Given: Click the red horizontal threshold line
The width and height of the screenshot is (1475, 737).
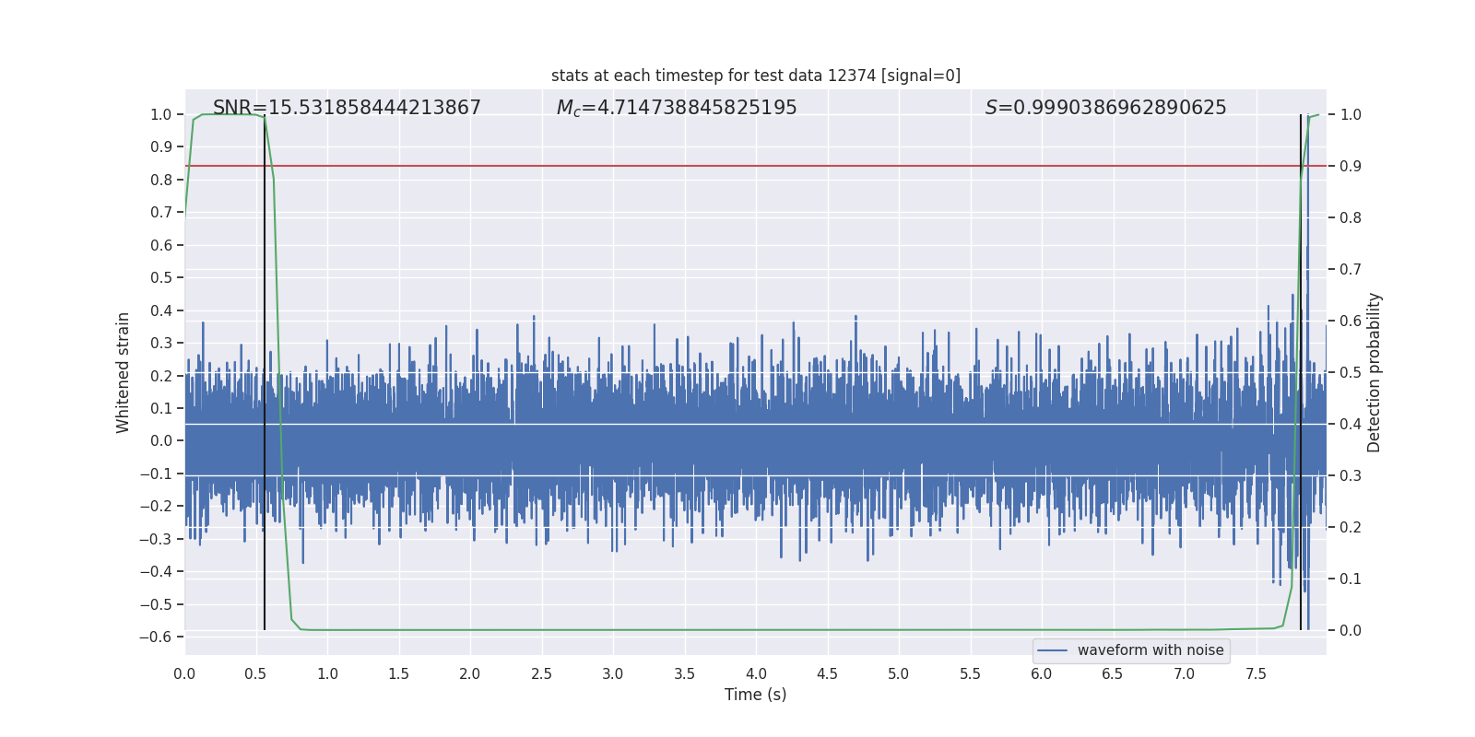Looking at the screenshot, I should coord(737,166).
